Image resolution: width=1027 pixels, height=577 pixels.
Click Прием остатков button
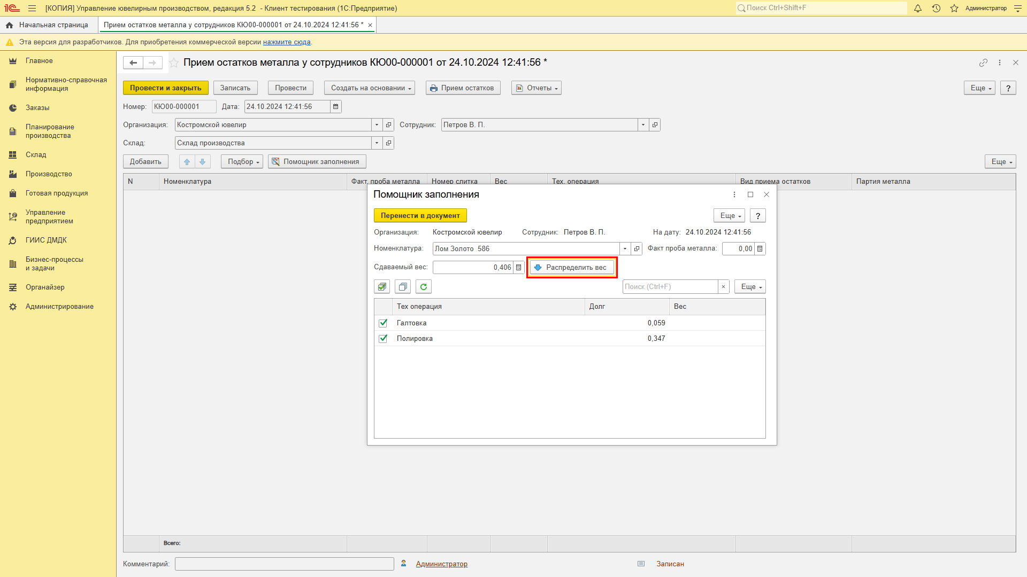[x=463, y=88]
